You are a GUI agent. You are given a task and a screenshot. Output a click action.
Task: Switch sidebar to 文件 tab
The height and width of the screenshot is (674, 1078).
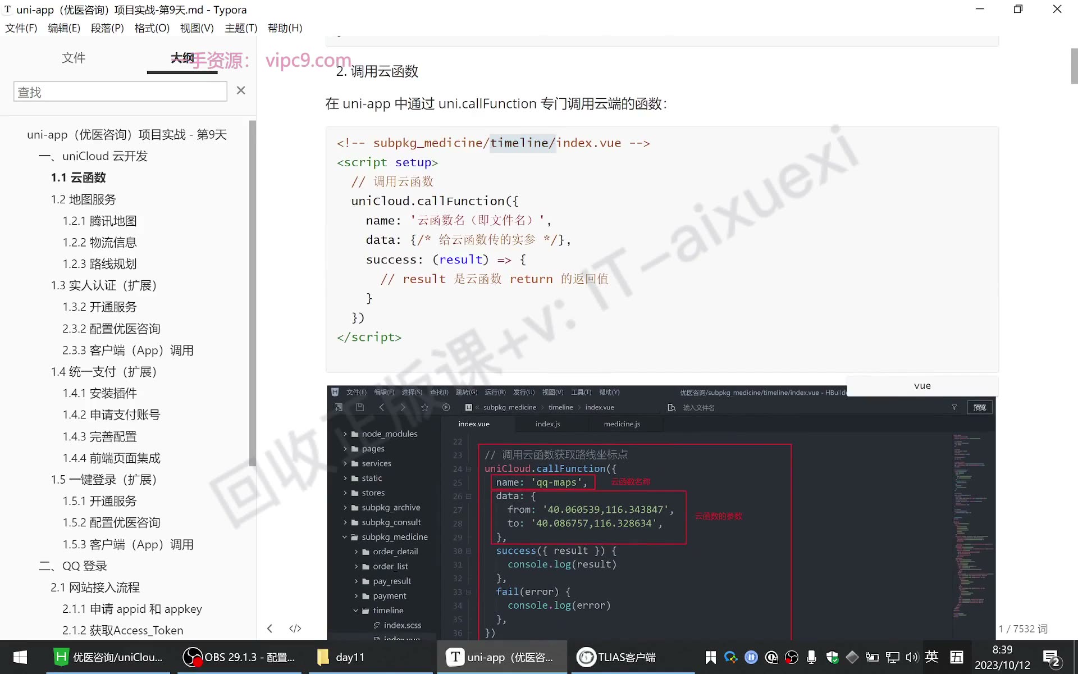click(74, 58)
